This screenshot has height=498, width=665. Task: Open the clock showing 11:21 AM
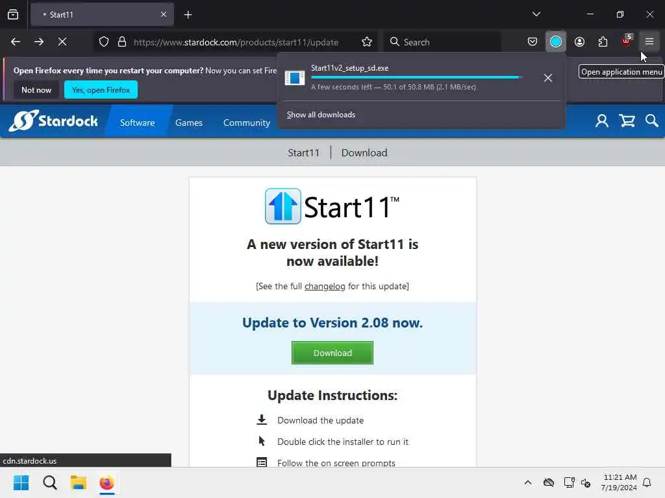tap(619, 482)
